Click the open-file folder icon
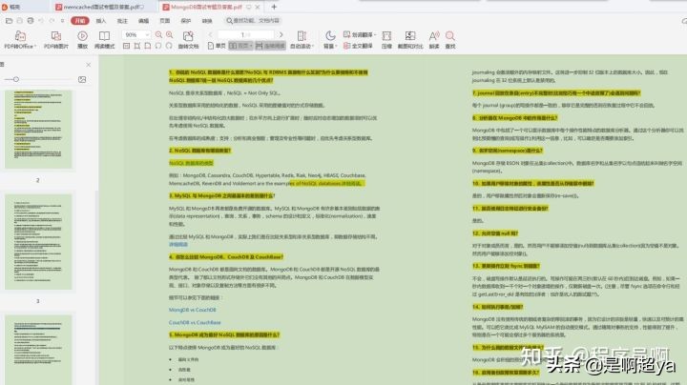 coord(9,21)
